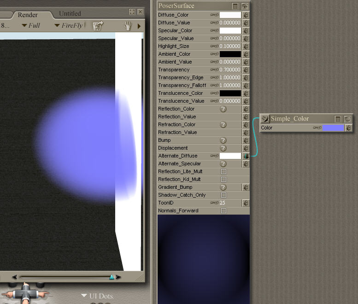This screenshot has height=304, width=358.
Task: Open the black Ambient_Color swatch
Action: pos(230,54)
